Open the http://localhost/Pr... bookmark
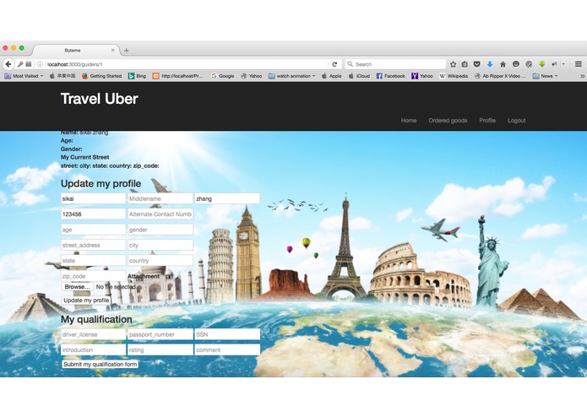The image size is (587, 417). pyautogui.click(x=178, y=76)
